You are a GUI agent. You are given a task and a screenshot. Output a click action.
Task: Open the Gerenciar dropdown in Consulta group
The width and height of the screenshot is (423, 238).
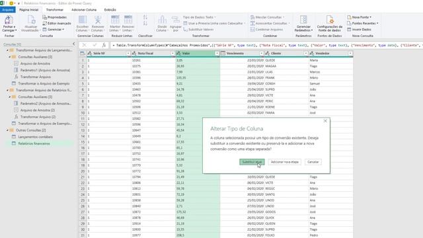pos(54,29)
